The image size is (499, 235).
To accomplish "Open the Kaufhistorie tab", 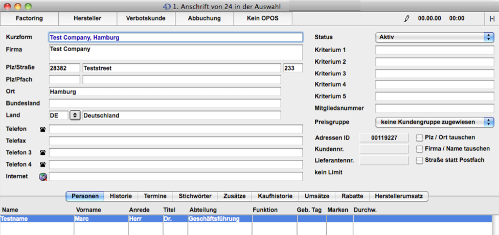I will point(275,196).
